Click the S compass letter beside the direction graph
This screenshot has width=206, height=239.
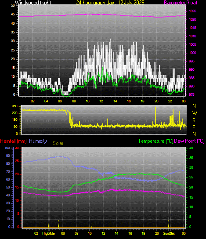click(194, 120)
